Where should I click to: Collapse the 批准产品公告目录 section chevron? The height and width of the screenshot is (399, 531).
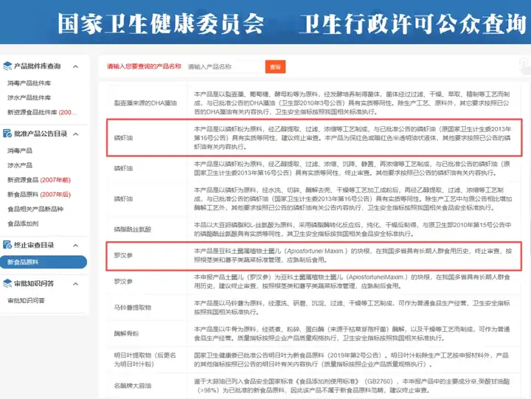click(x=76, y=134)
